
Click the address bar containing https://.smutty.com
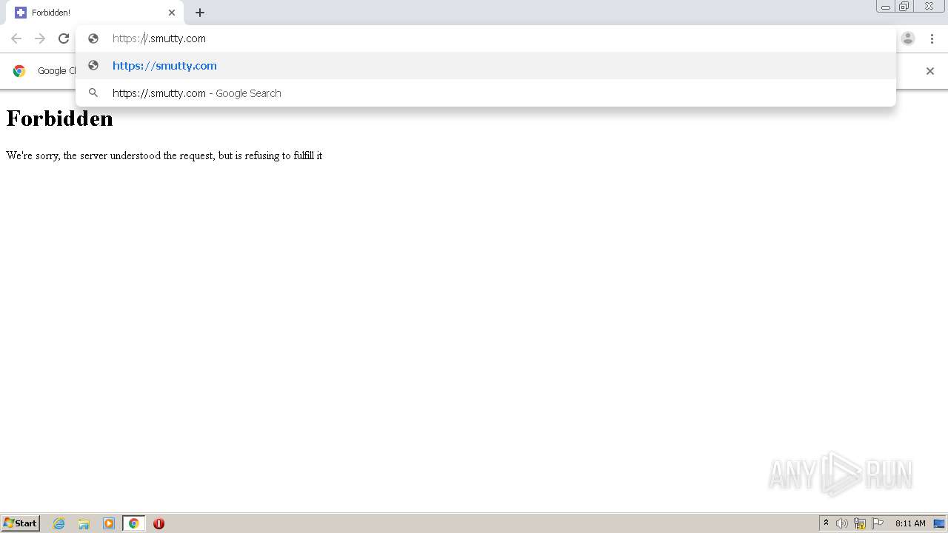click(486, 38)
